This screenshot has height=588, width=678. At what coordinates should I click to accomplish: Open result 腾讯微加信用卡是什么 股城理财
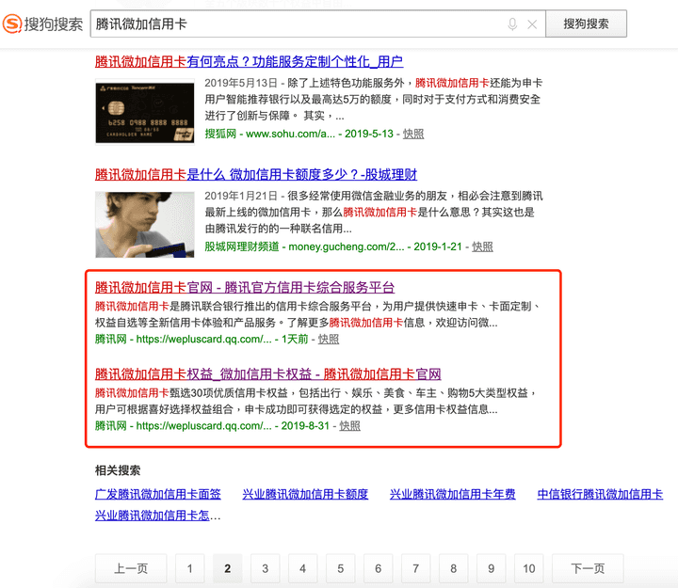(x=256, y=175)
